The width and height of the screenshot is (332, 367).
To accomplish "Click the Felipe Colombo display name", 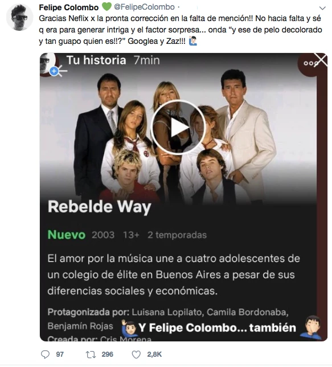I will pos(68,7).
